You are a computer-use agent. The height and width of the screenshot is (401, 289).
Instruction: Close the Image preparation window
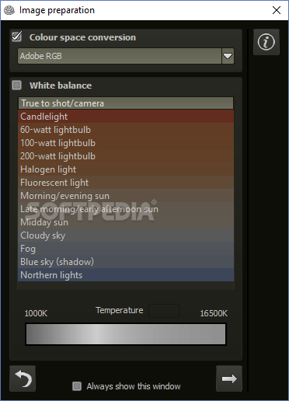[x=277, y=10]
